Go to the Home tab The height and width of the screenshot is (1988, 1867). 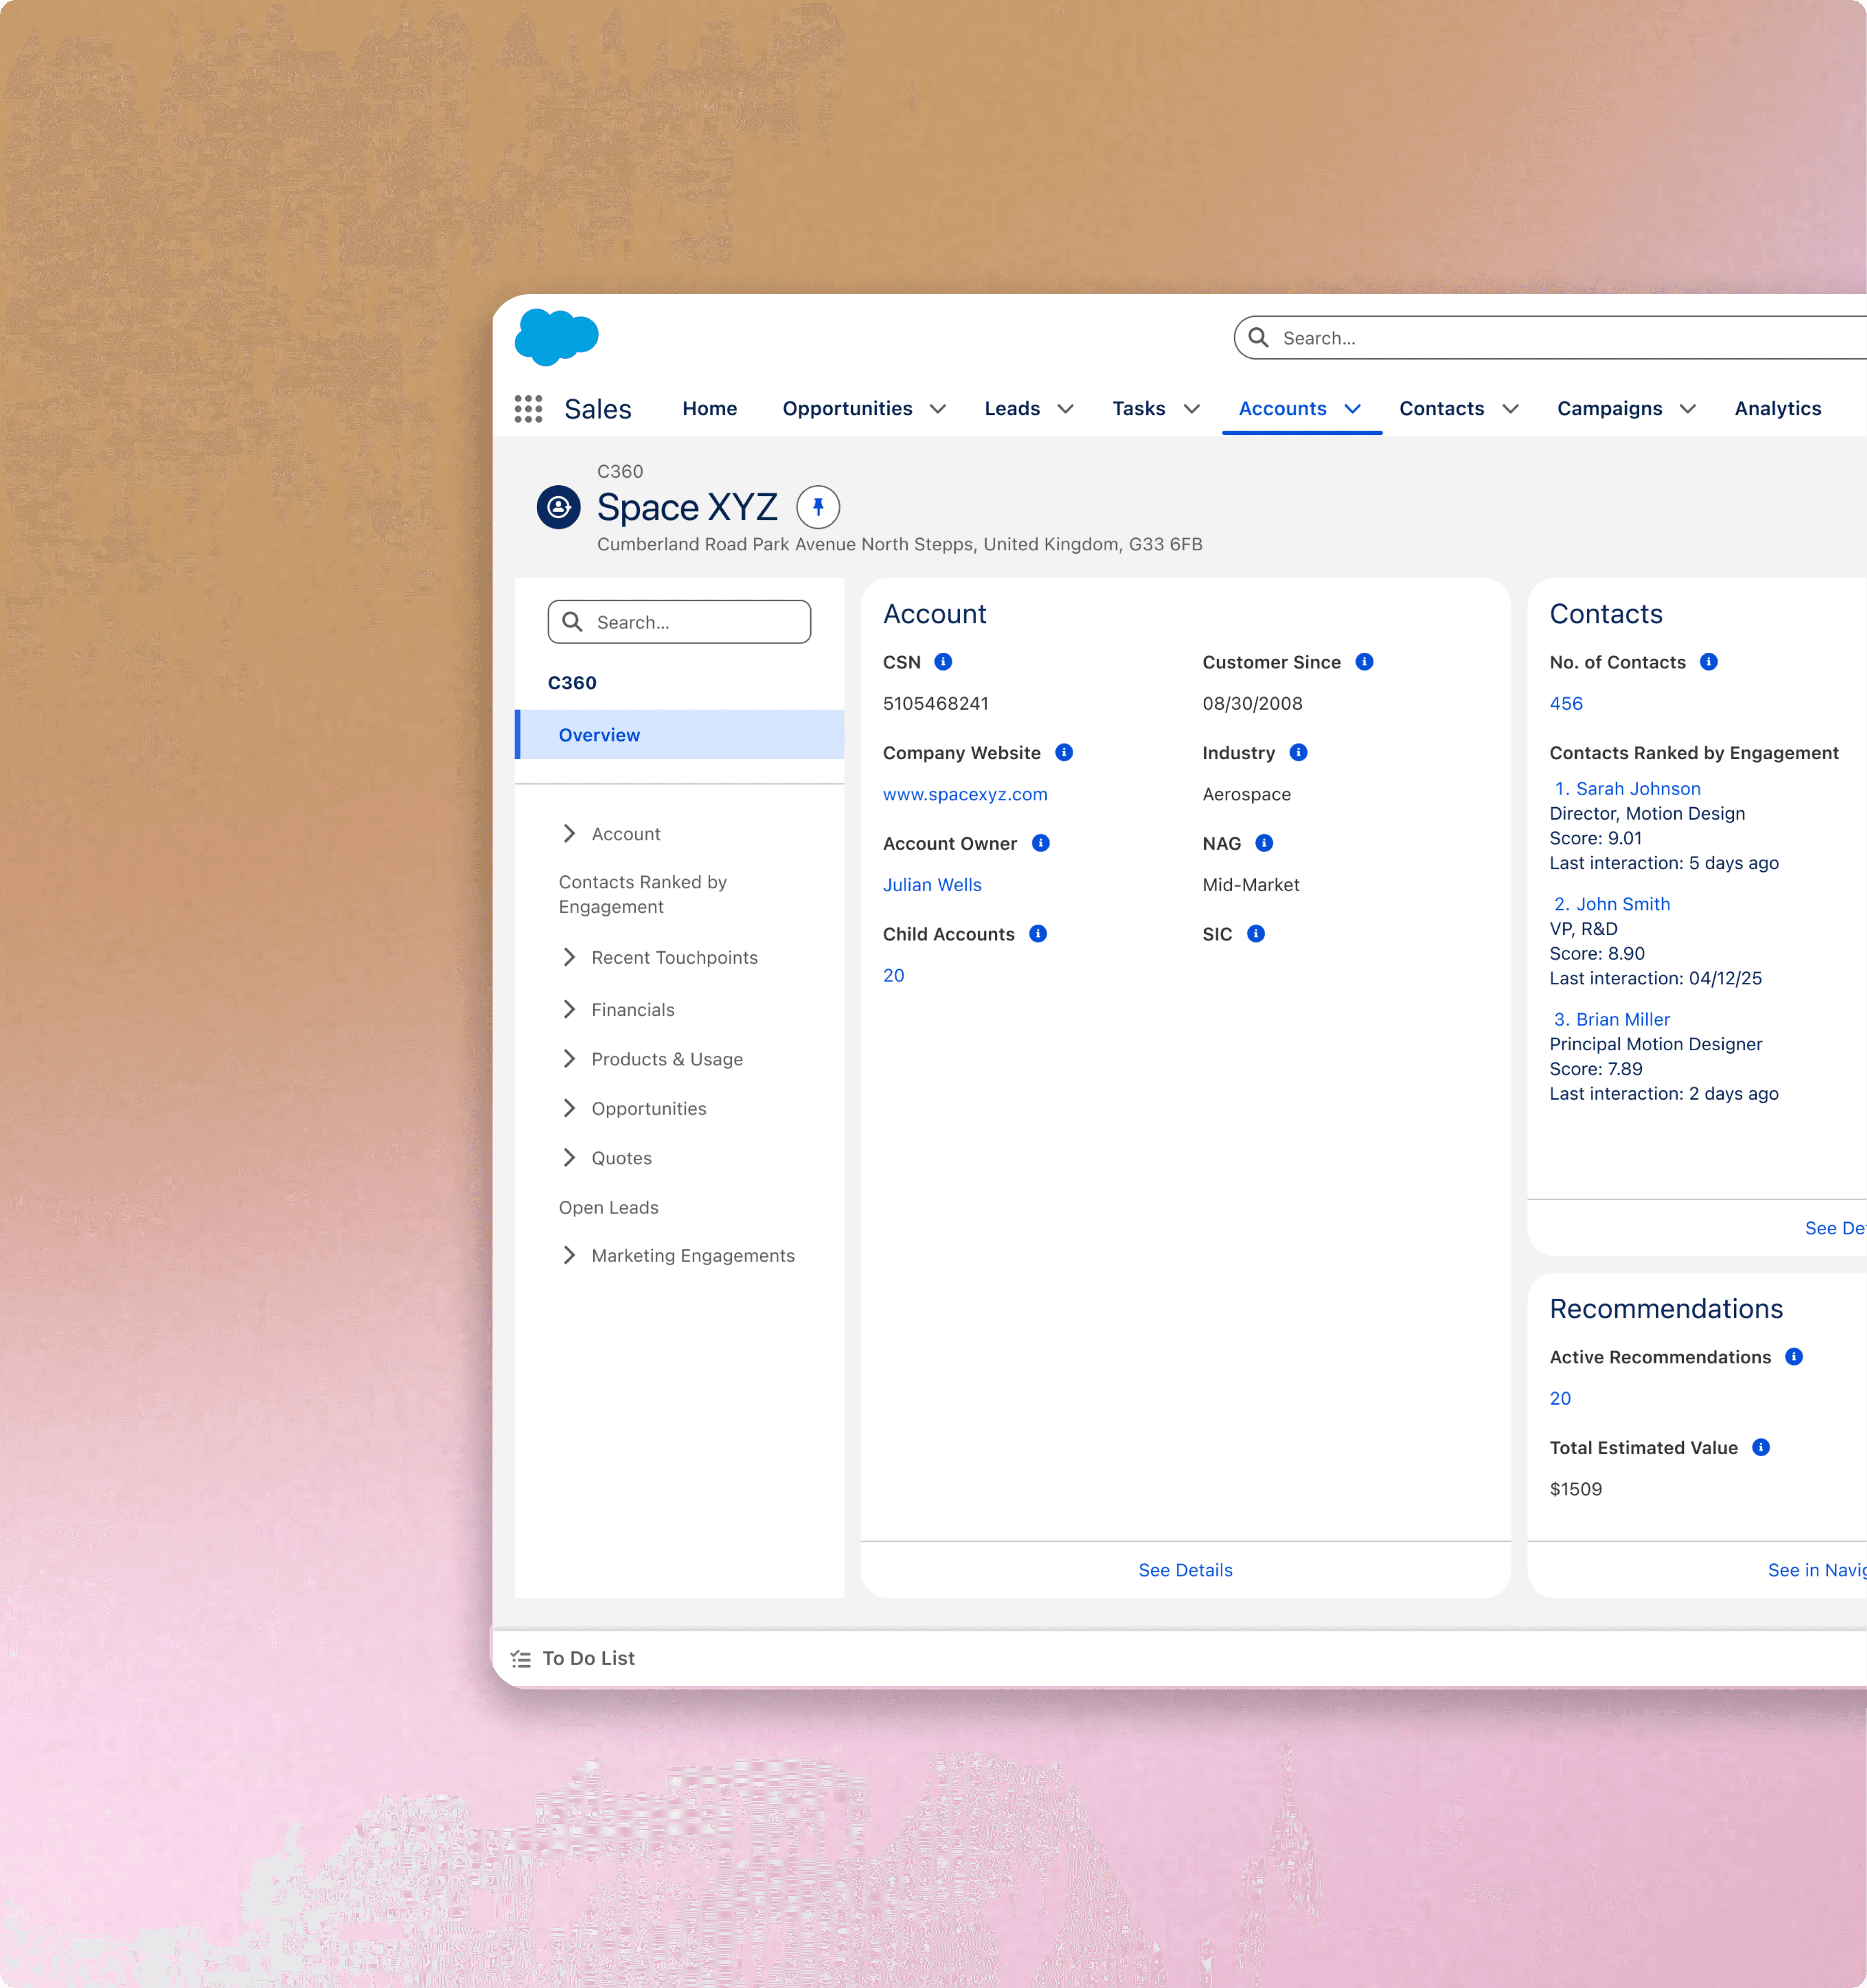709,409
